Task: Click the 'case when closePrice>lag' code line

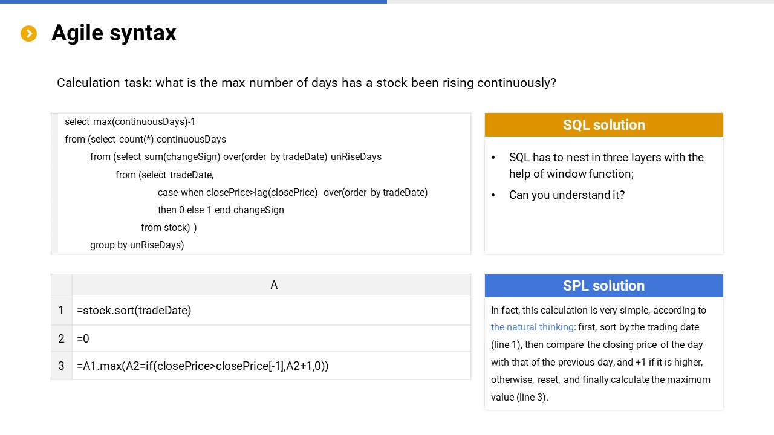Action: coord(292,193)
